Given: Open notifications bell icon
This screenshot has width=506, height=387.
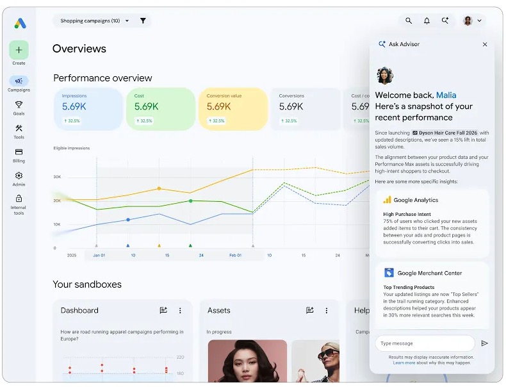Looking at the screenshot, I should coord(427,21).
